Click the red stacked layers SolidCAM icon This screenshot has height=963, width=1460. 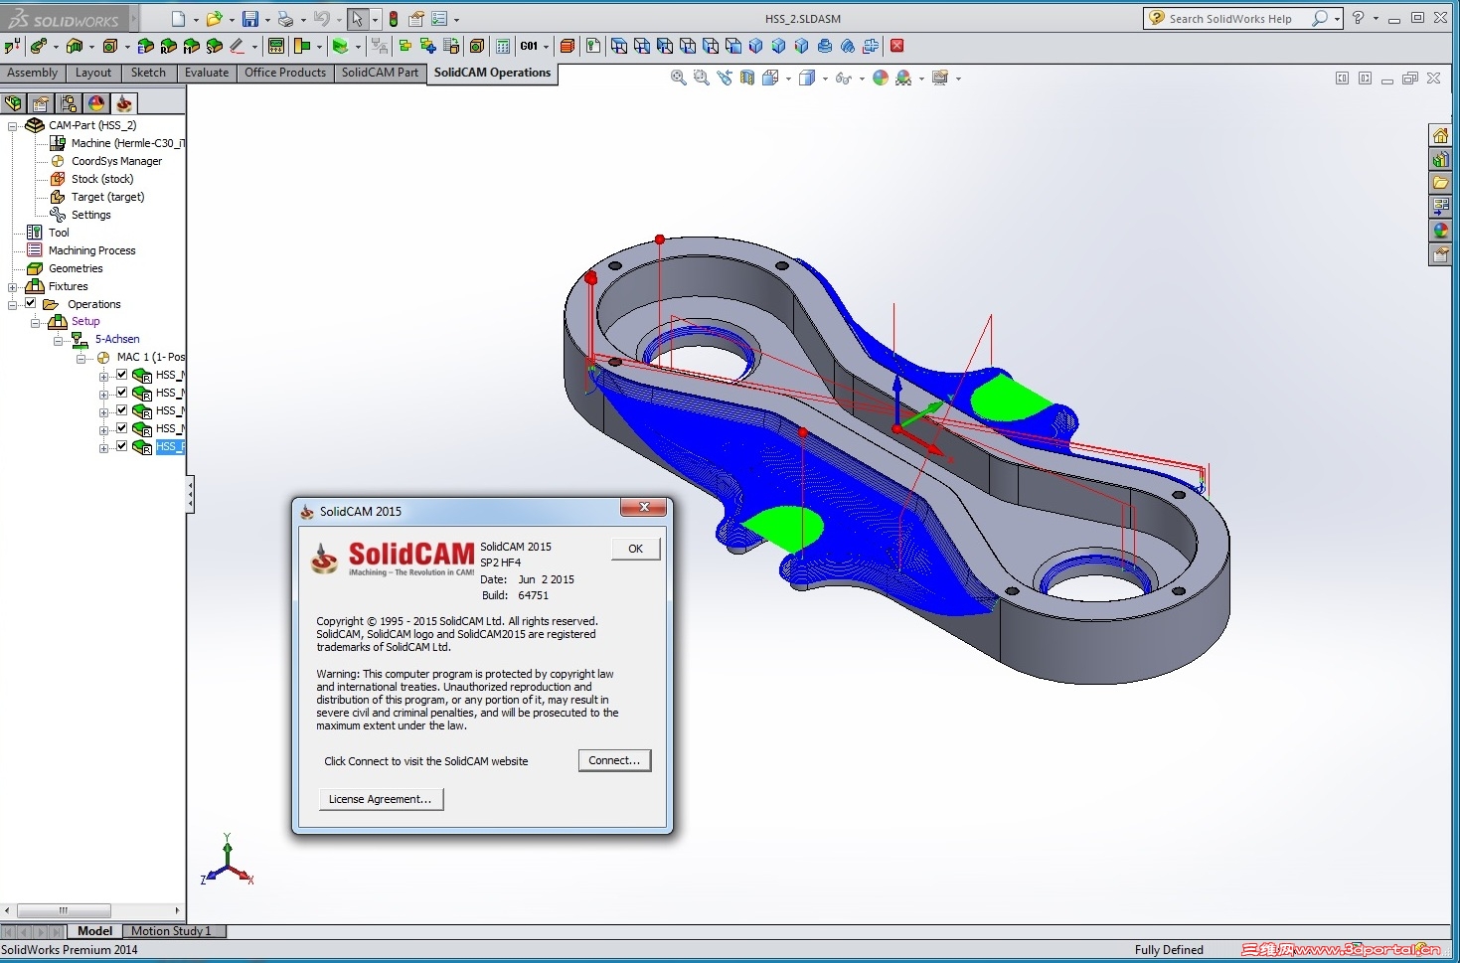pos(568,46)
